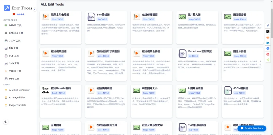Click Video TOOLS tag under 视频帧提取器
This screenshot has height=135, width=273.
click(103, 93)
